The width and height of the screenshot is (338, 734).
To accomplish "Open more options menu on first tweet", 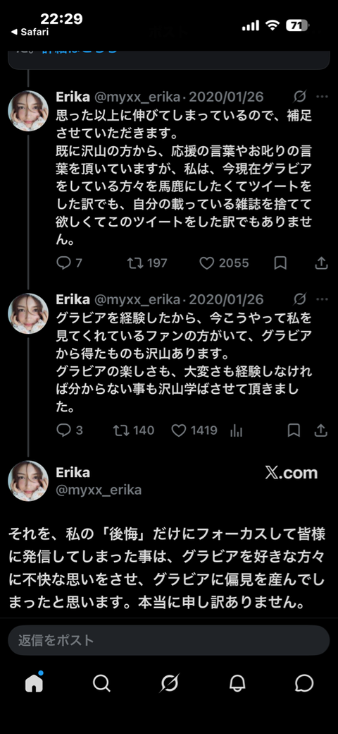I will (322, 97).
